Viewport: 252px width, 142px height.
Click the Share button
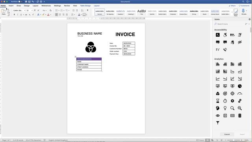pyautogui.click(x=232, y=6)
